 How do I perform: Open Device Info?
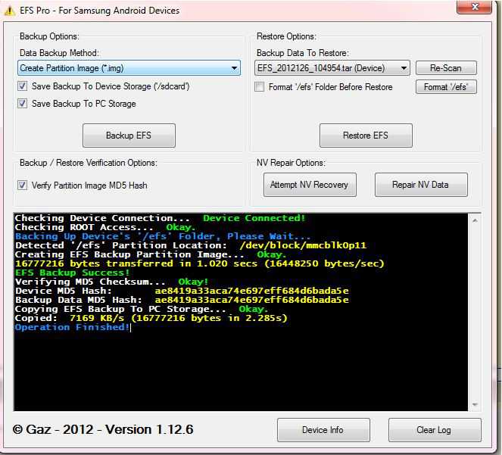click(x=323, y=430)
